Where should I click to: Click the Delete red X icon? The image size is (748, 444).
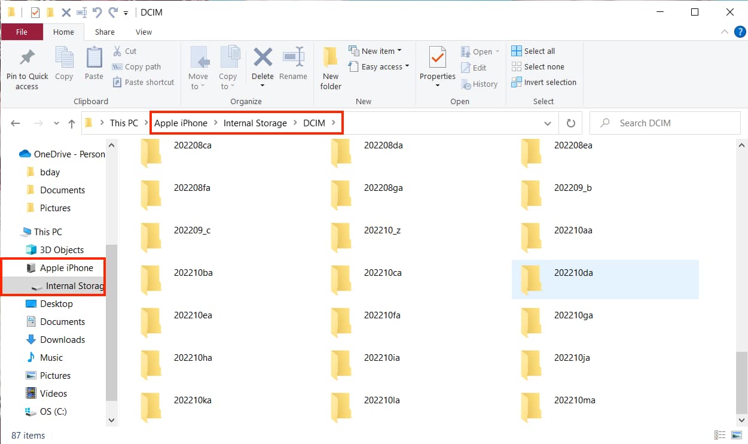point(262,58)
